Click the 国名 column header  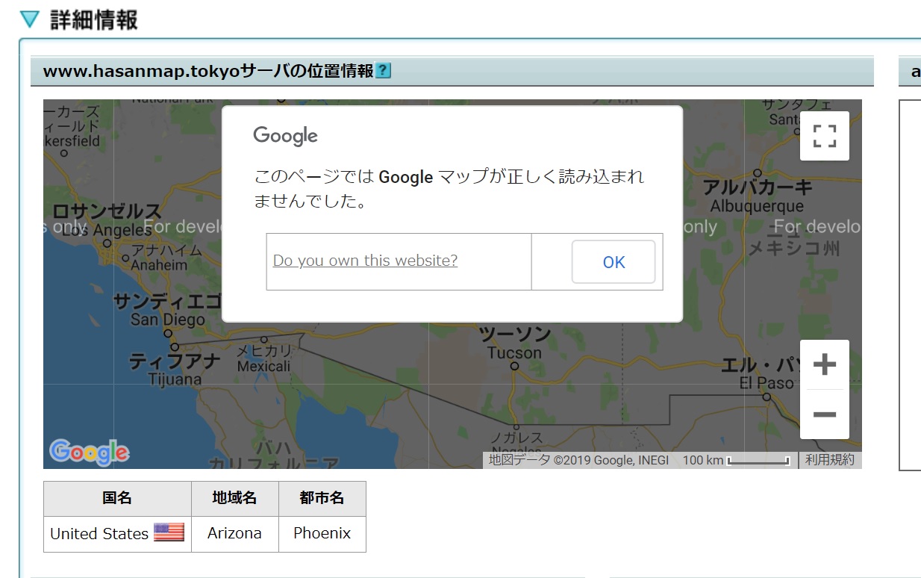click(117, 498)
